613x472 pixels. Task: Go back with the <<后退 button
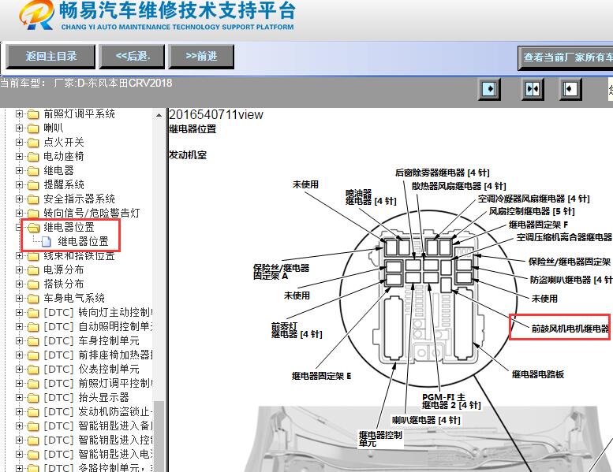pyautogui.click(x=132, y=56)
